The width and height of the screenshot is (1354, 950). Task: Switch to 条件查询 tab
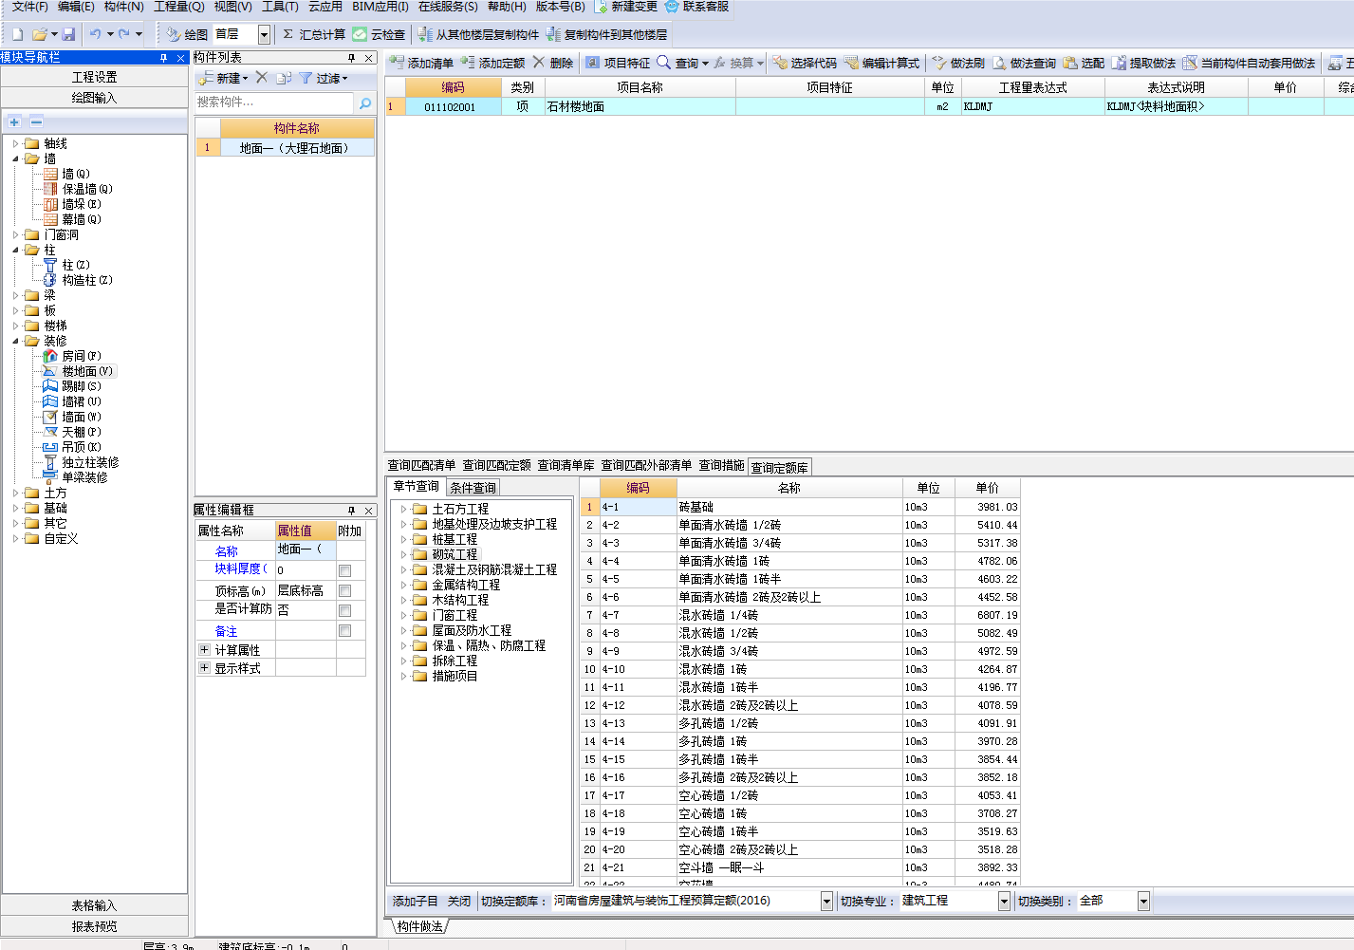pos(473,488)
